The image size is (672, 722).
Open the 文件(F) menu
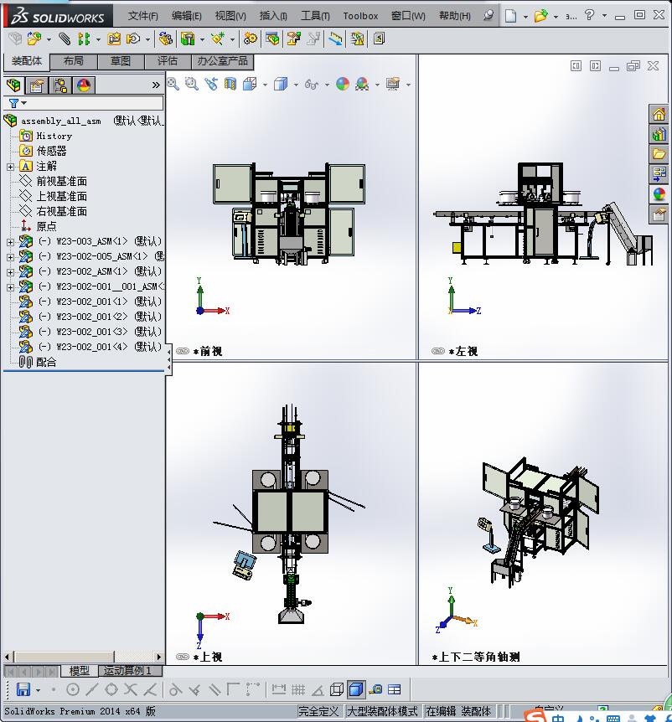click(x=142, y=16)
